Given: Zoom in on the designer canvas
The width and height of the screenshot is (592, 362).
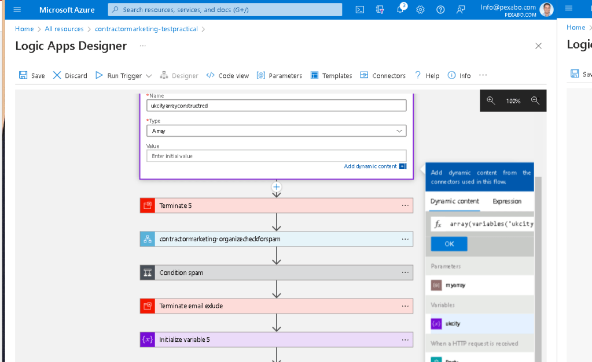Looking at the screenshot, I should [490, 100].
